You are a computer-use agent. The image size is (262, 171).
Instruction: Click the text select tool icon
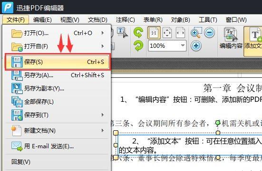[x=122, y=33]
